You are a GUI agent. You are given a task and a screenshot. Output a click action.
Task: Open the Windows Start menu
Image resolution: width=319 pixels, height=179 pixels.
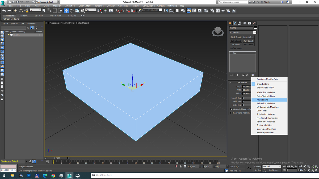(4, 176)
